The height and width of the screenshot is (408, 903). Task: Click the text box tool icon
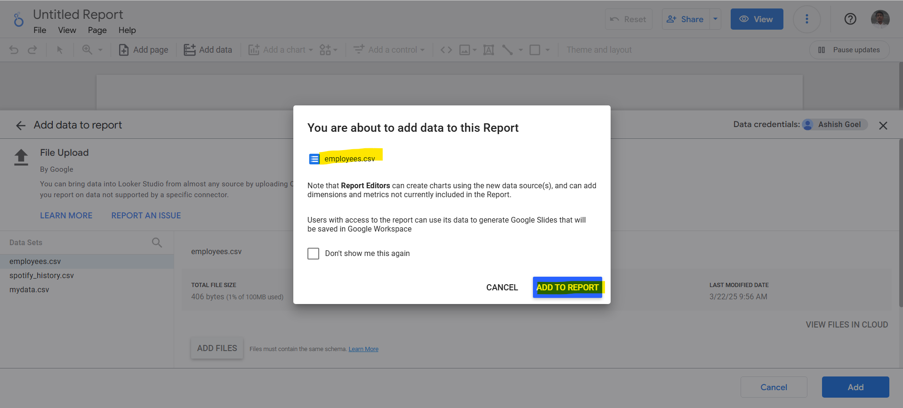click(x=489, y=50)
